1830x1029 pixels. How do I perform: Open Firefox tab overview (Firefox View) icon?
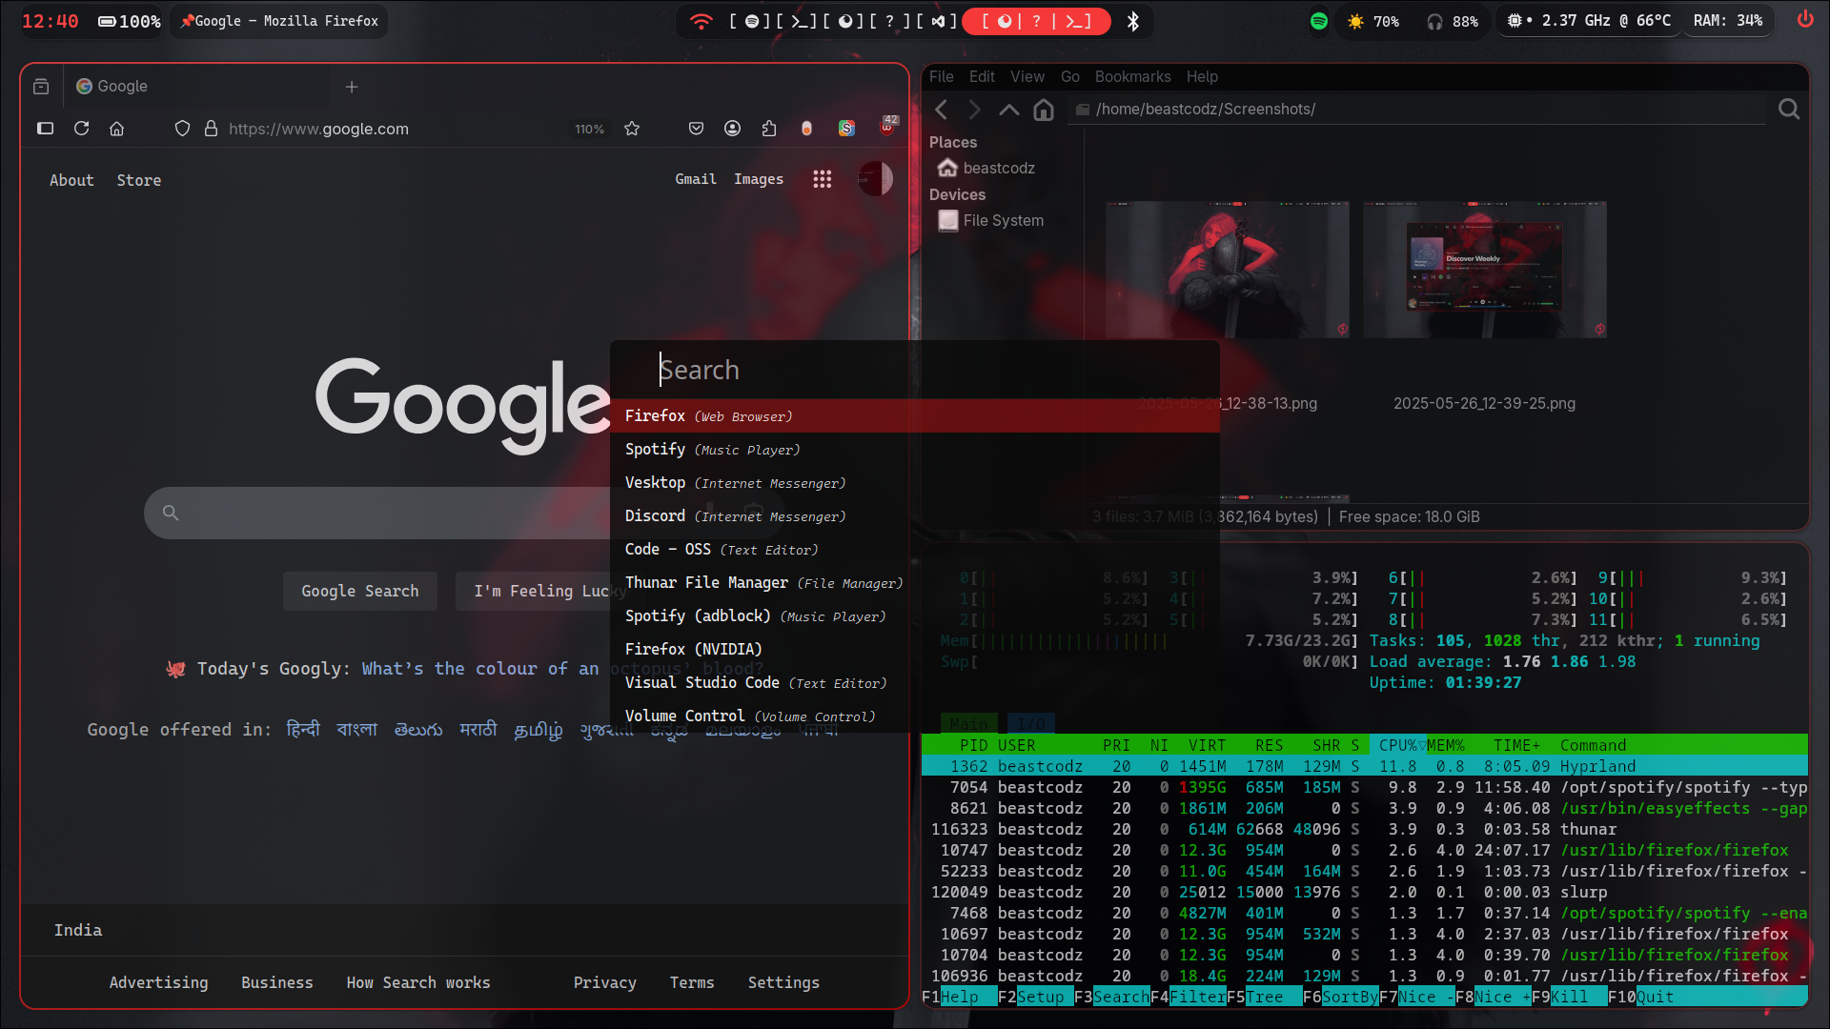coord(41,87)
